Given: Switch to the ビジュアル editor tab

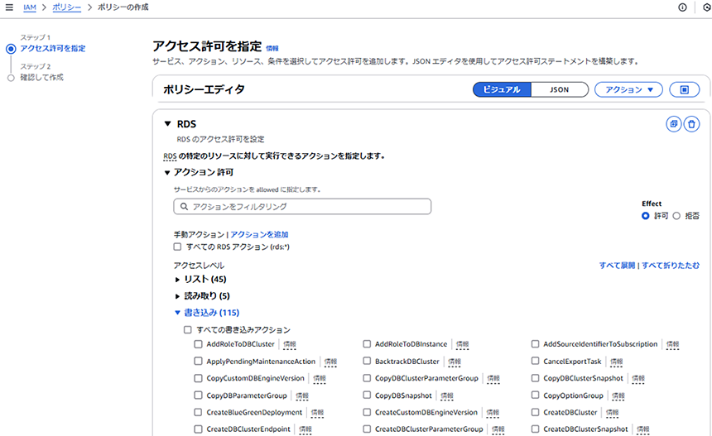Looking at the screenshot, I should click(502, 89).
